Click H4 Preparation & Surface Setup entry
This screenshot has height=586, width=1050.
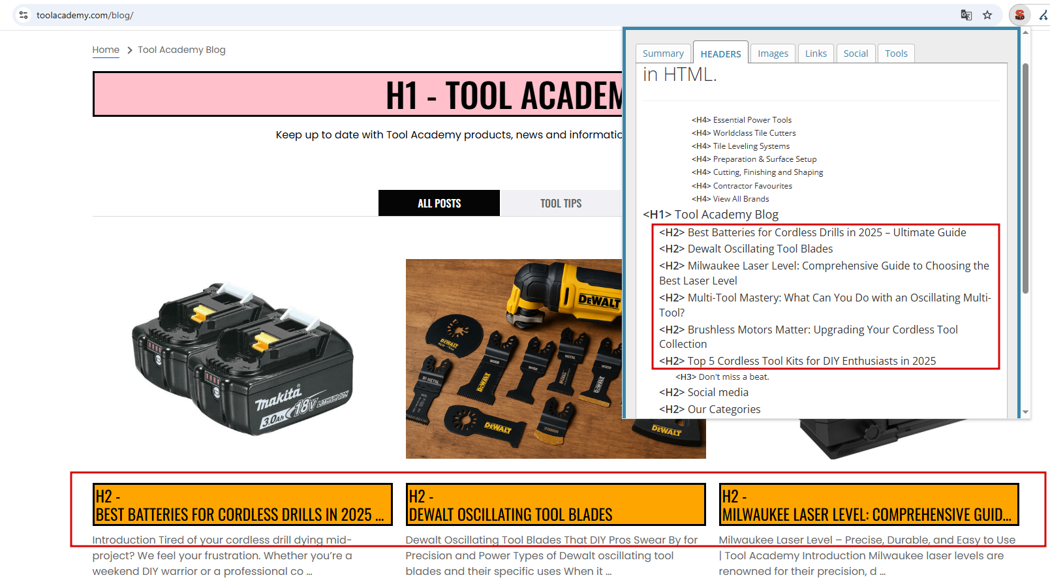tap(754, 159)
